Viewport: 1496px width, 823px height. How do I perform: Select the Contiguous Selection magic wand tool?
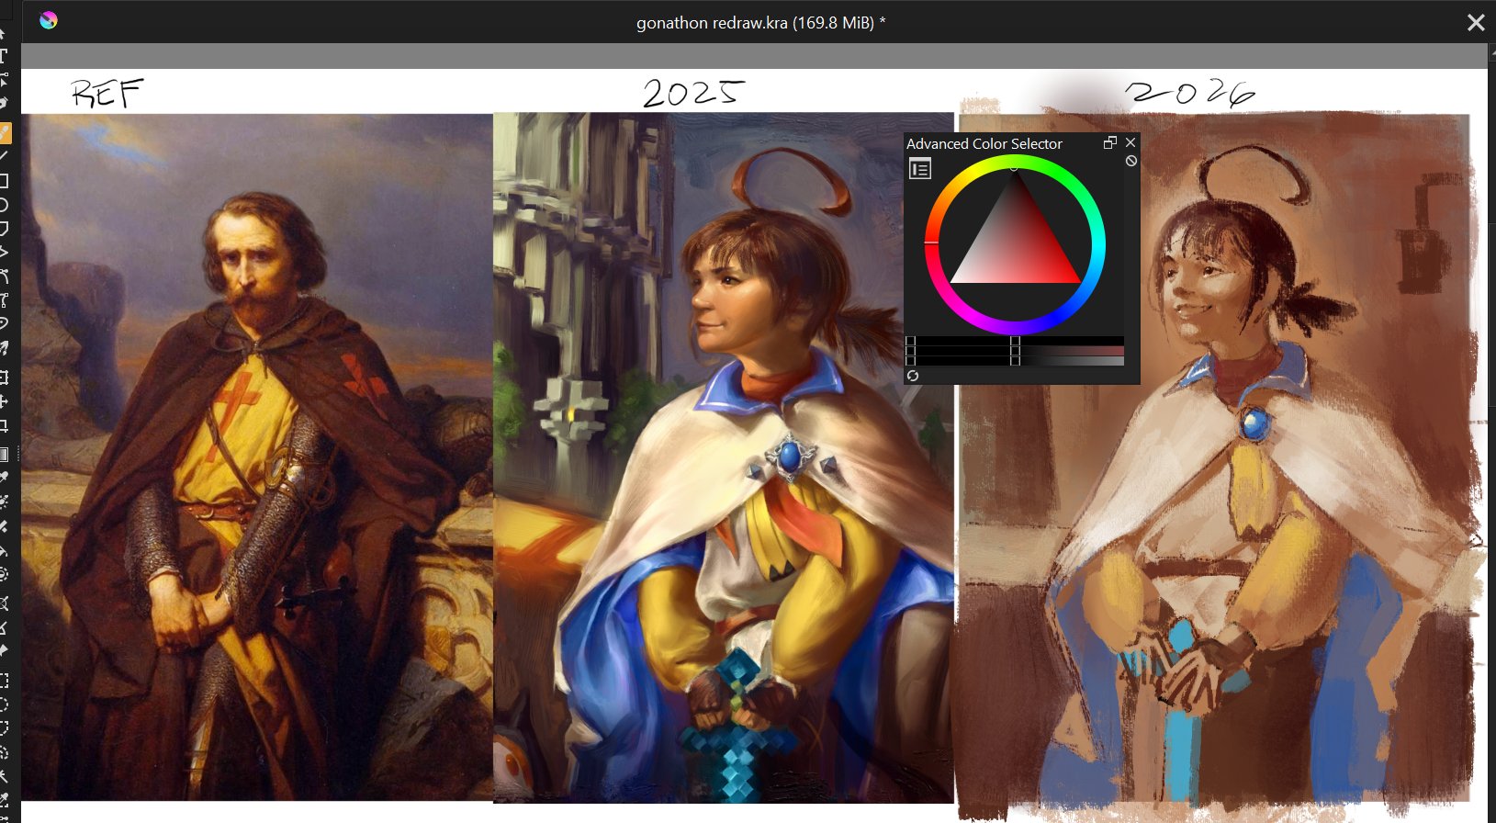click(4, 776)
